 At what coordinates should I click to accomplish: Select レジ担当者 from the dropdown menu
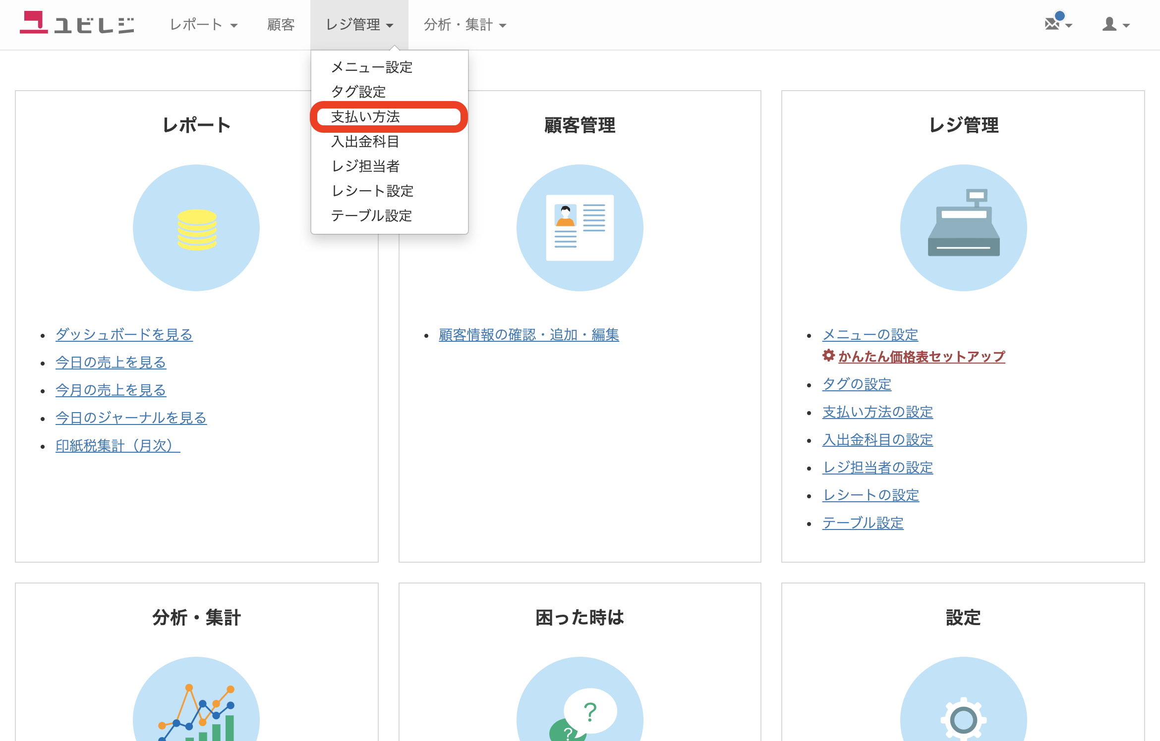pyautogui.click(x=390, y=166)
